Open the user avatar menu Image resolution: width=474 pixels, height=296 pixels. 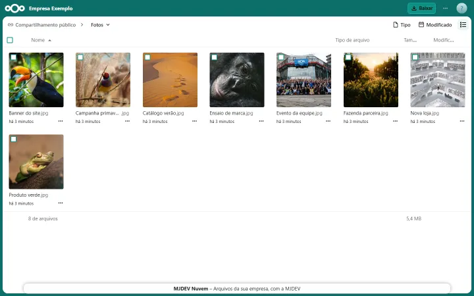click(461, 9)
